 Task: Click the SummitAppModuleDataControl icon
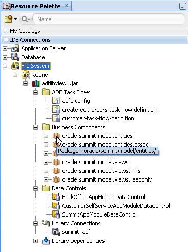coord(56,214)
